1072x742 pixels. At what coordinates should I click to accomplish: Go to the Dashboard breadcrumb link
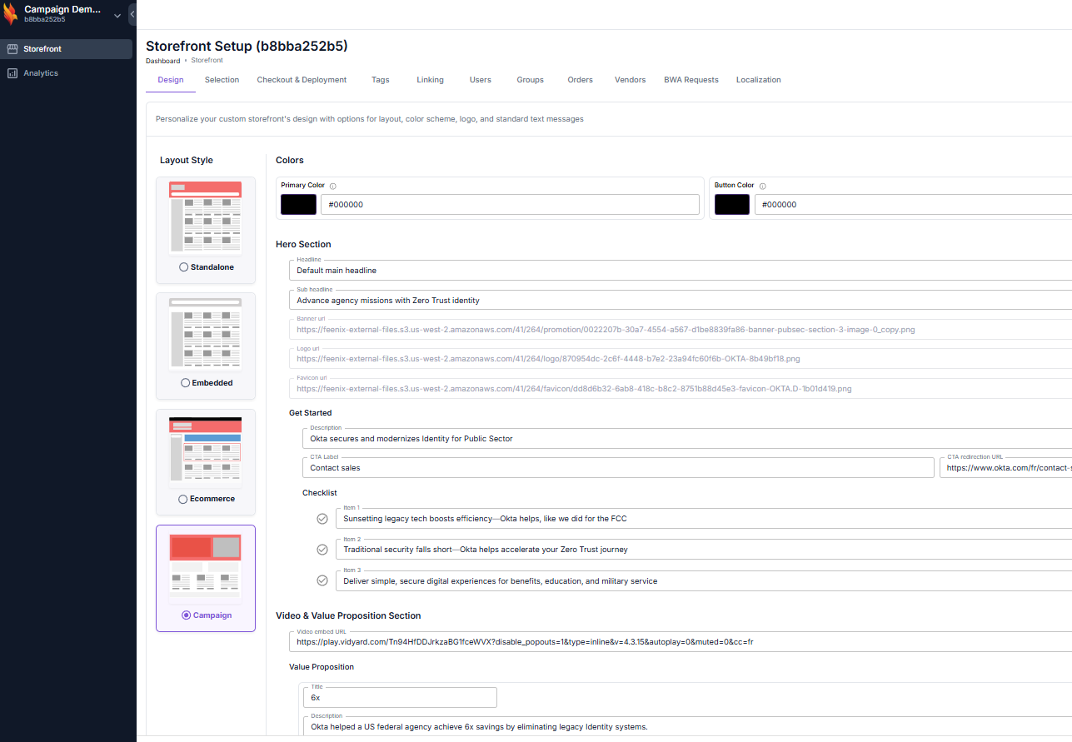162,61
